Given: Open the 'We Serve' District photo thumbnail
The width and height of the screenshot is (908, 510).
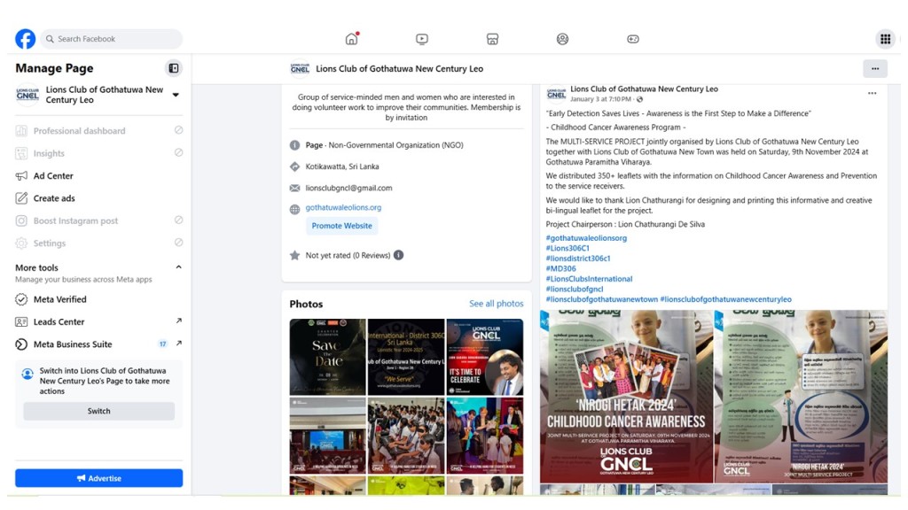Looking at the screenshot, I should [406, 357].
